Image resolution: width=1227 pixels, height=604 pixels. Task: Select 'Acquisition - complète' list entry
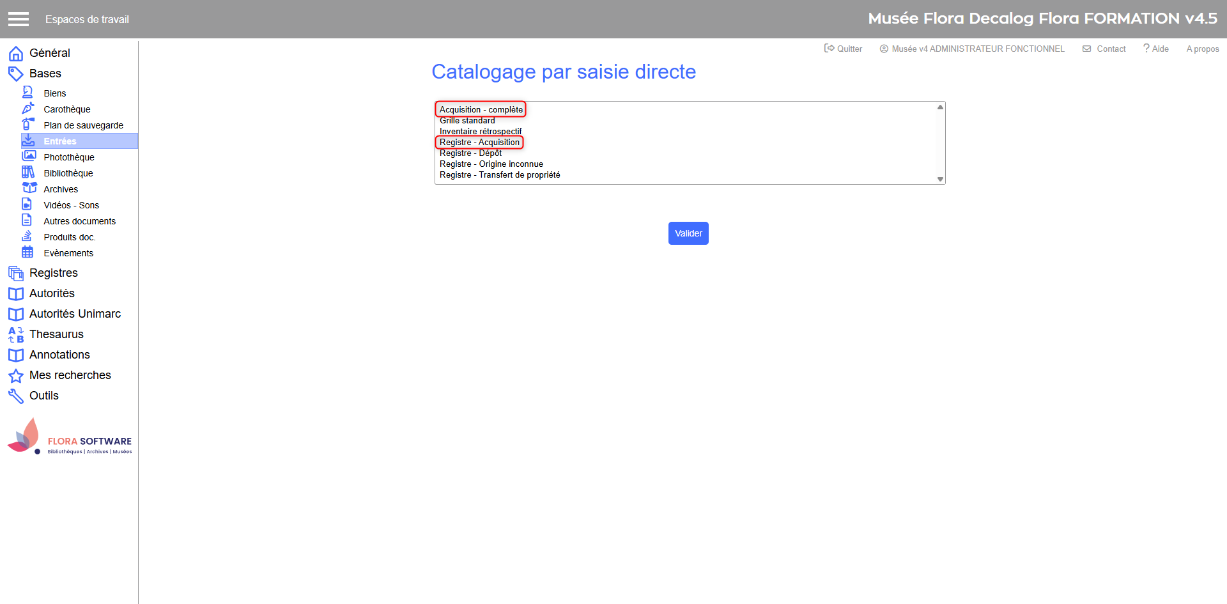(481, 110)
